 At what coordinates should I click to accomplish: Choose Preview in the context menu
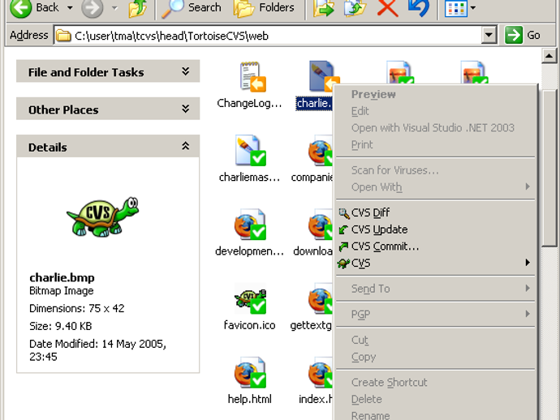pyautogui.click(x=435, y=94)
